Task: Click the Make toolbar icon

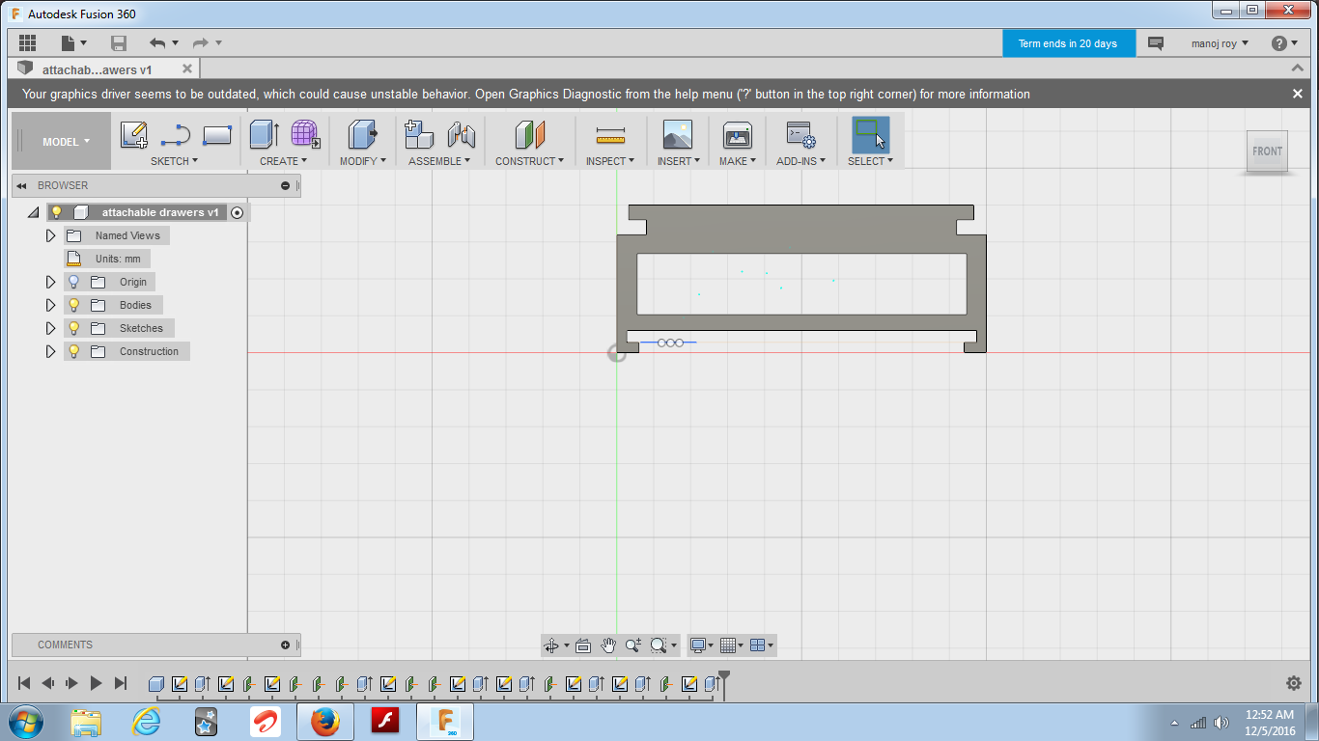Action: (736, 136)
